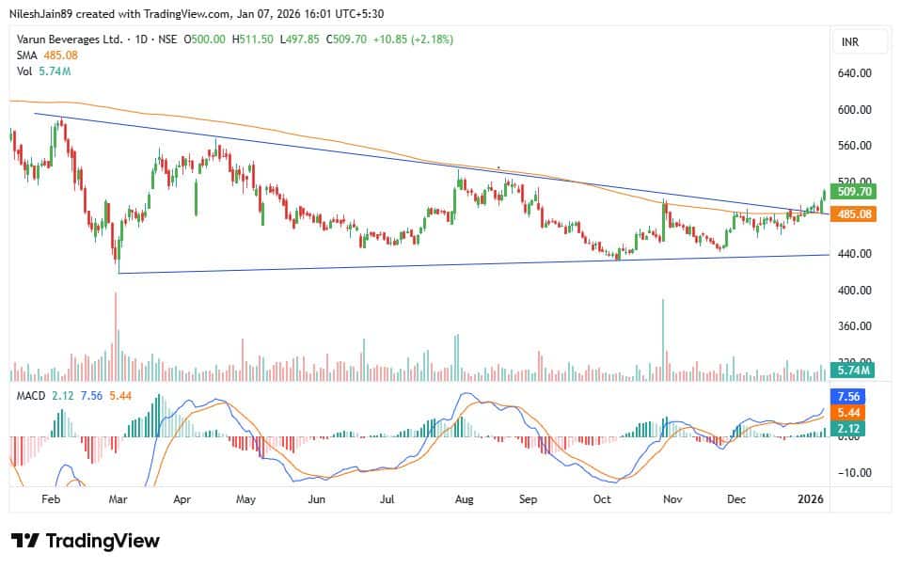The height and width of the screenshot is (569, 901).
Task: Click the May label on time axis
Action: [x=245, y=498]
